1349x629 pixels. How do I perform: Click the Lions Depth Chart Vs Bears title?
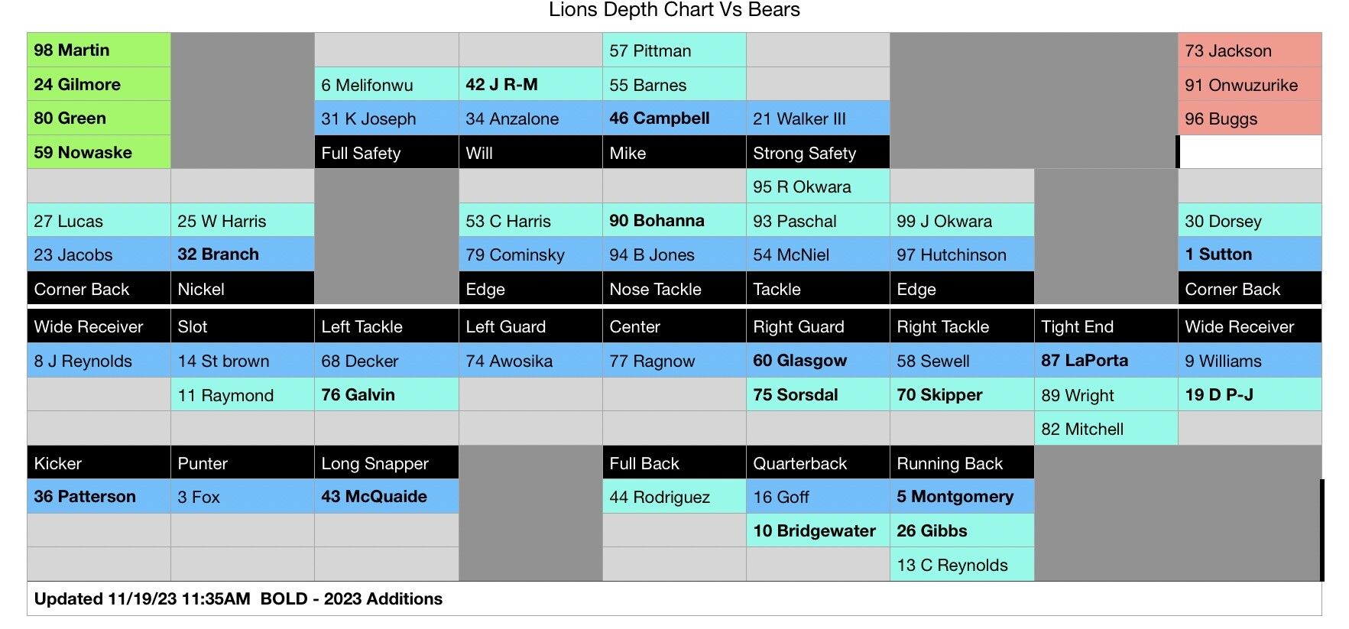[674, 10]
